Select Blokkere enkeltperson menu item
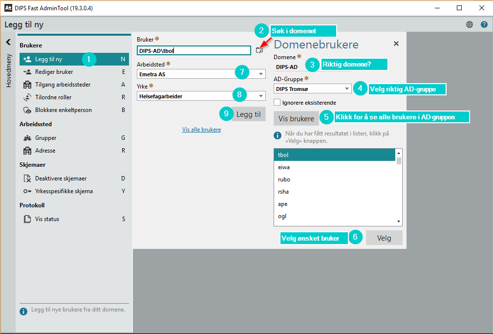Image resolution: width=493 pixels, height=334 pixels. (74, 110)
